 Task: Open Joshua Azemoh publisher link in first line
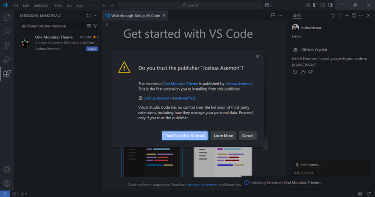238,84
